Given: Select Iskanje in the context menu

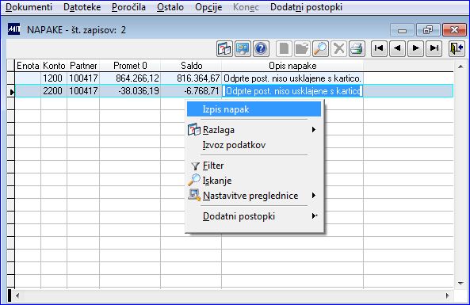Looking at the screenshot, I should tap(254, 181).
